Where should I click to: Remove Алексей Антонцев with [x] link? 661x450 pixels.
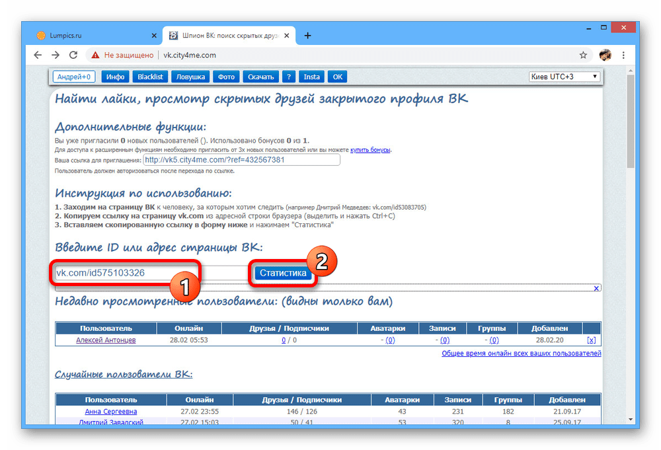(592, 340)
